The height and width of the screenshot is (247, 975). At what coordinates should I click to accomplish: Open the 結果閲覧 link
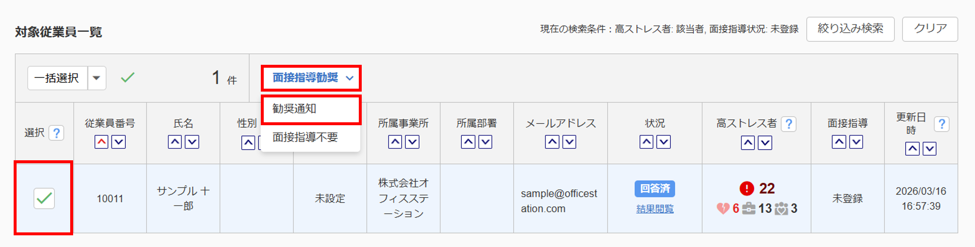tap(655, 209)
